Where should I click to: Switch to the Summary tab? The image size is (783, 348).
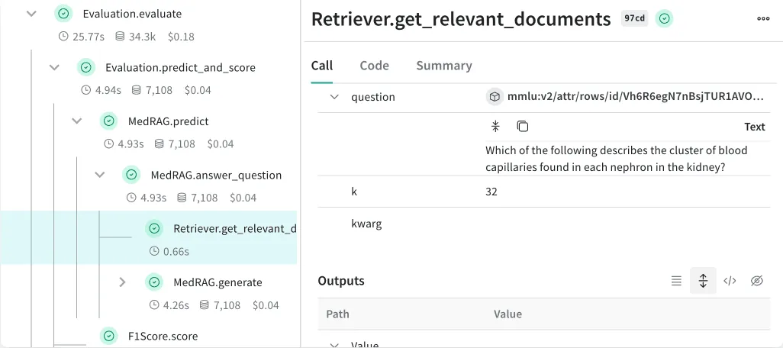coord(443,66)
